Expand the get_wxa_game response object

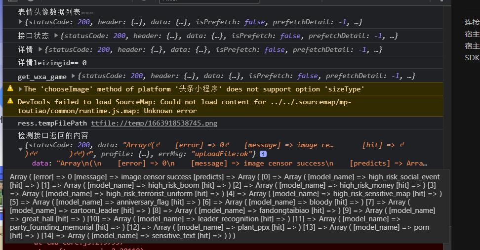tap(73, 76)
